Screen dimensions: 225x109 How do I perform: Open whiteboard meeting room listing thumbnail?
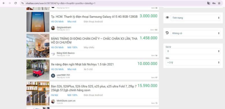pos(38,46)
